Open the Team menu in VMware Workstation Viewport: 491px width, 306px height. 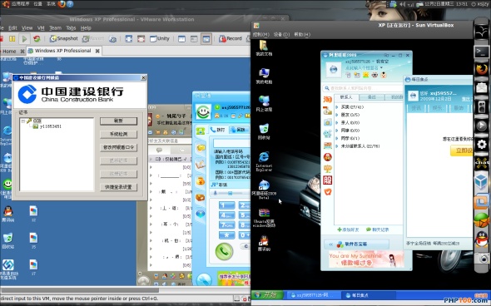(x=55, y=27)
